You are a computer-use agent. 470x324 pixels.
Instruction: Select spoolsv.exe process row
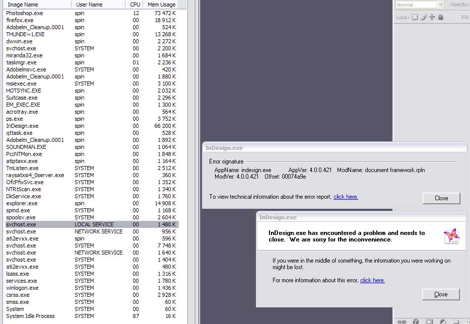(x=92, y=217)
